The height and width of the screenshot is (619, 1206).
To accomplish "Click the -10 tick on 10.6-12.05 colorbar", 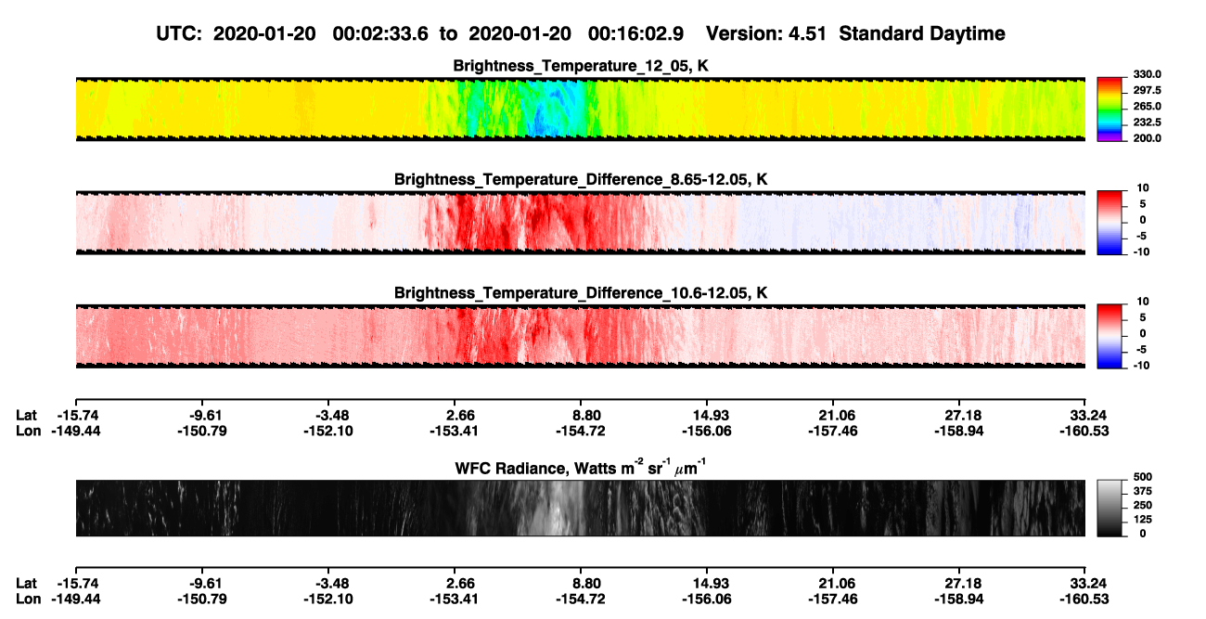I will (1141, 366).
